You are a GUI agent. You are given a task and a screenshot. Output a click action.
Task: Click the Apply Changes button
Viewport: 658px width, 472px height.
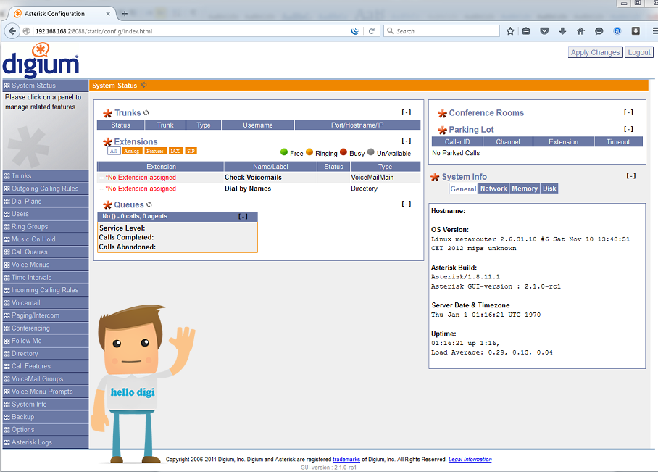click(595, 52)
